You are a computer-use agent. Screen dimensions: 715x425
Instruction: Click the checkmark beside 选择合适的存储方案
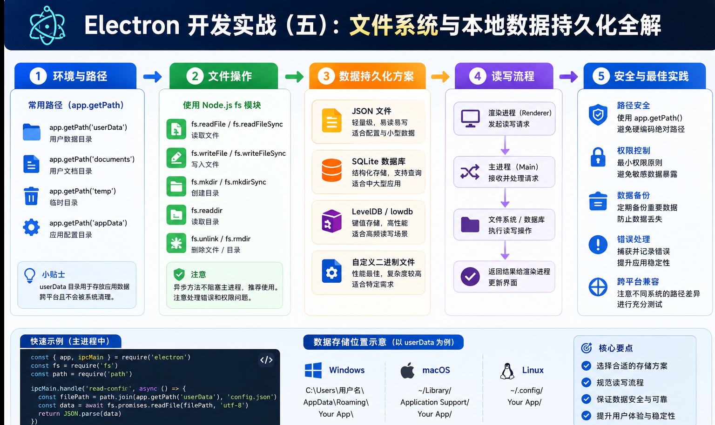[x=587, y=366]
